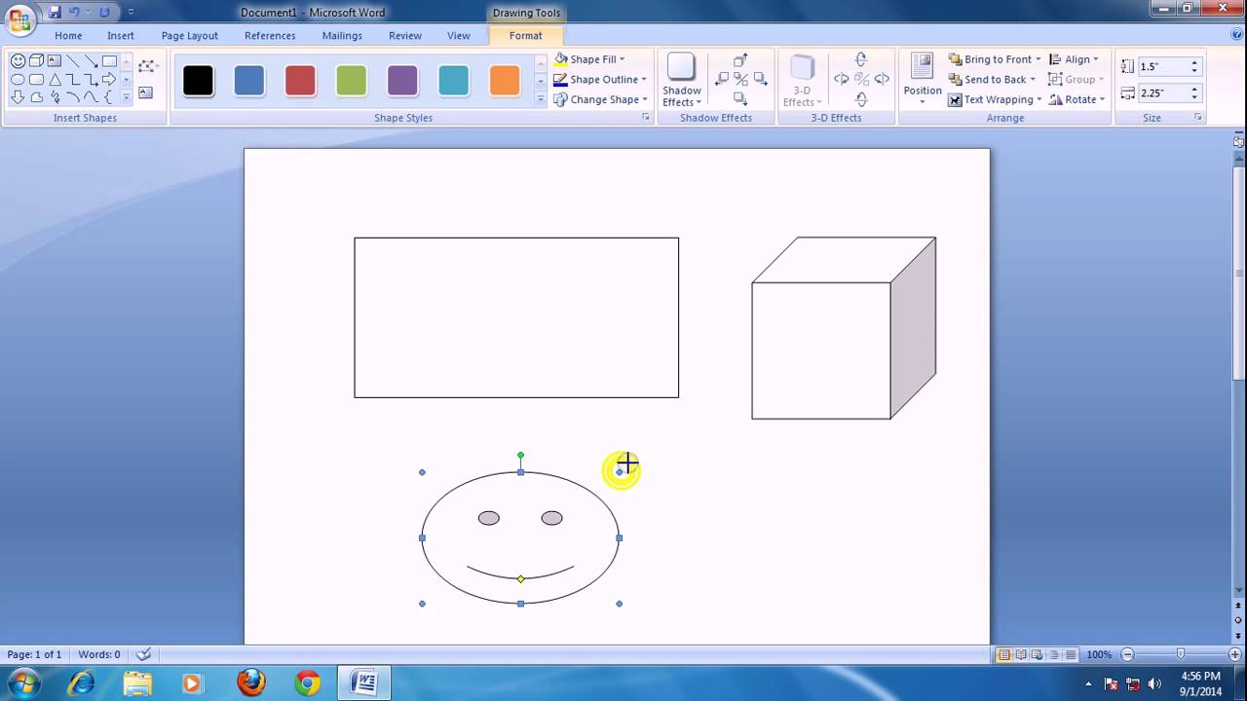
Task: Open the Change Shape dropdown
Action: (x=600, y=99)
